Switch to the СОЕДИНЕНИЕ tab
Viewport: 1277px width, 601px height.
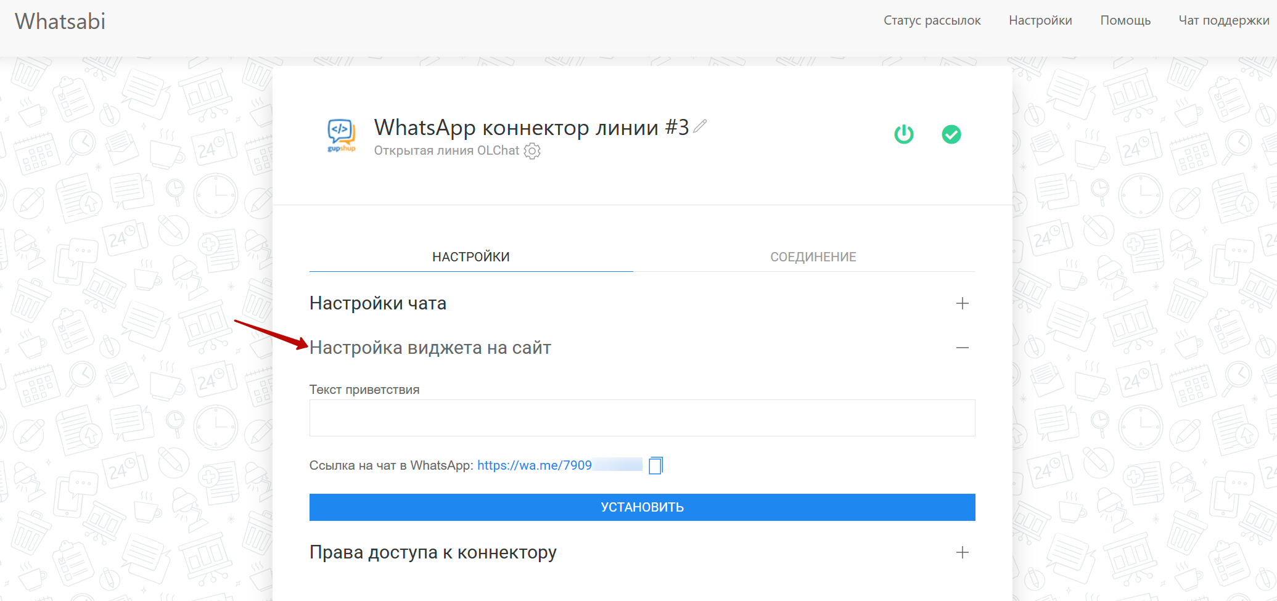click(813, 257)
